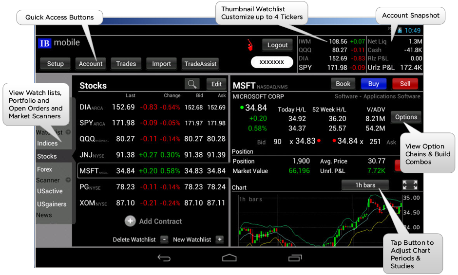This screenshot has height=275, width=458.
Task: Tap Edit on the Stocks watchlist
Action: coord(216,84)
